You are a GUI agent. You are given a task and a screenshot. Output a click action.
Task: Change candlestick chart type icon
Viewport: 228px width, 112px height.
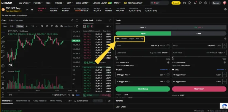pyautogui.click(x=47, y=26)
